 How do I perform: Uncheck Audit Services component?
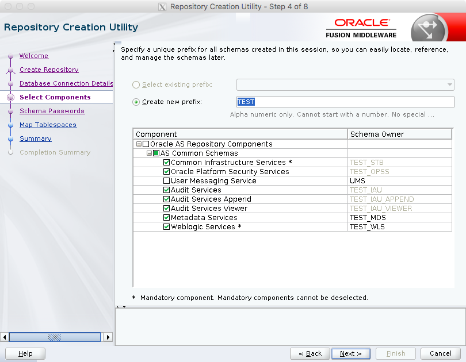point(167,190)
